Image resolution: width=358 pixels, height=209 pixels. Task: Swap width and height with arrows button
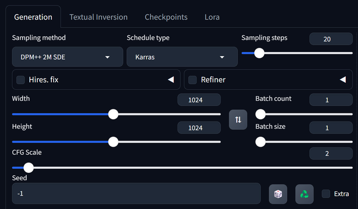click(x=238, y=120)
